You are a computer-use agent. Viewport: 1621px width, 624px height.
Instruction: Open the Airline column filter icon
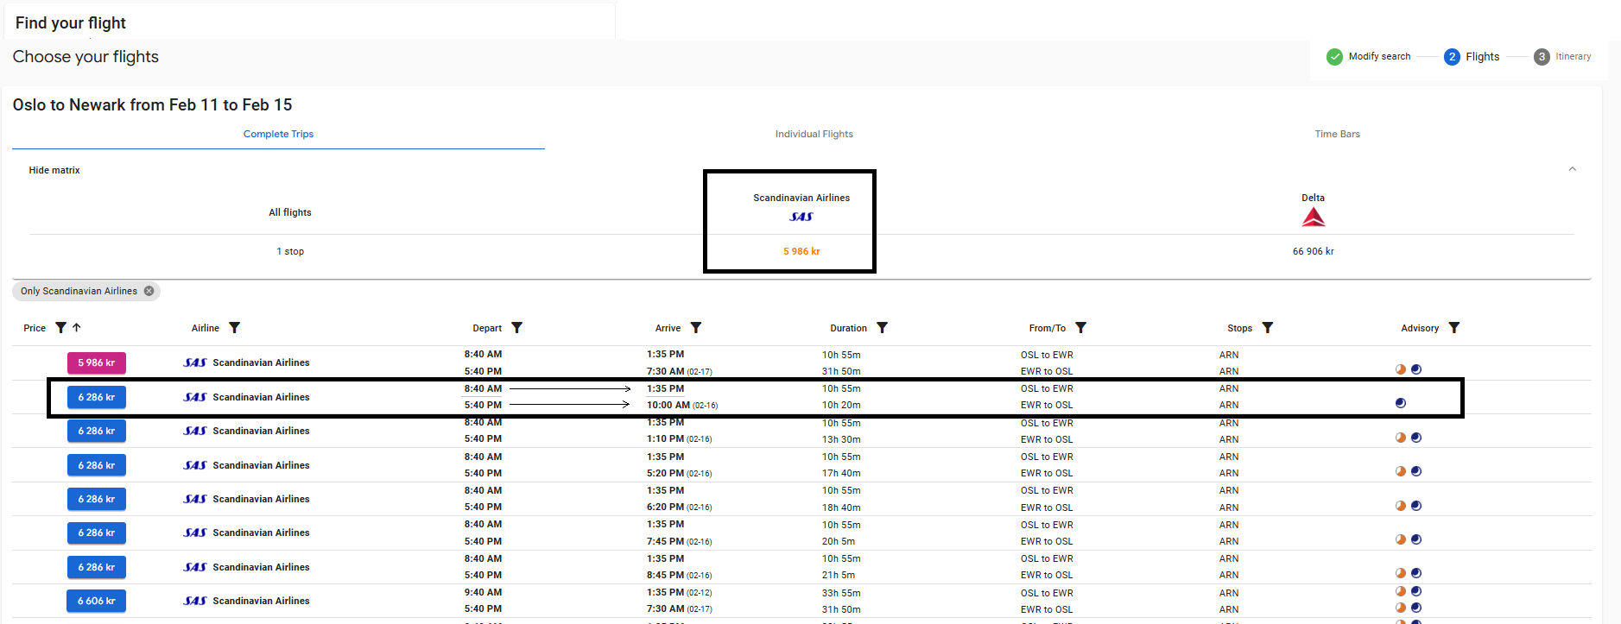click(x=235, y=328)
